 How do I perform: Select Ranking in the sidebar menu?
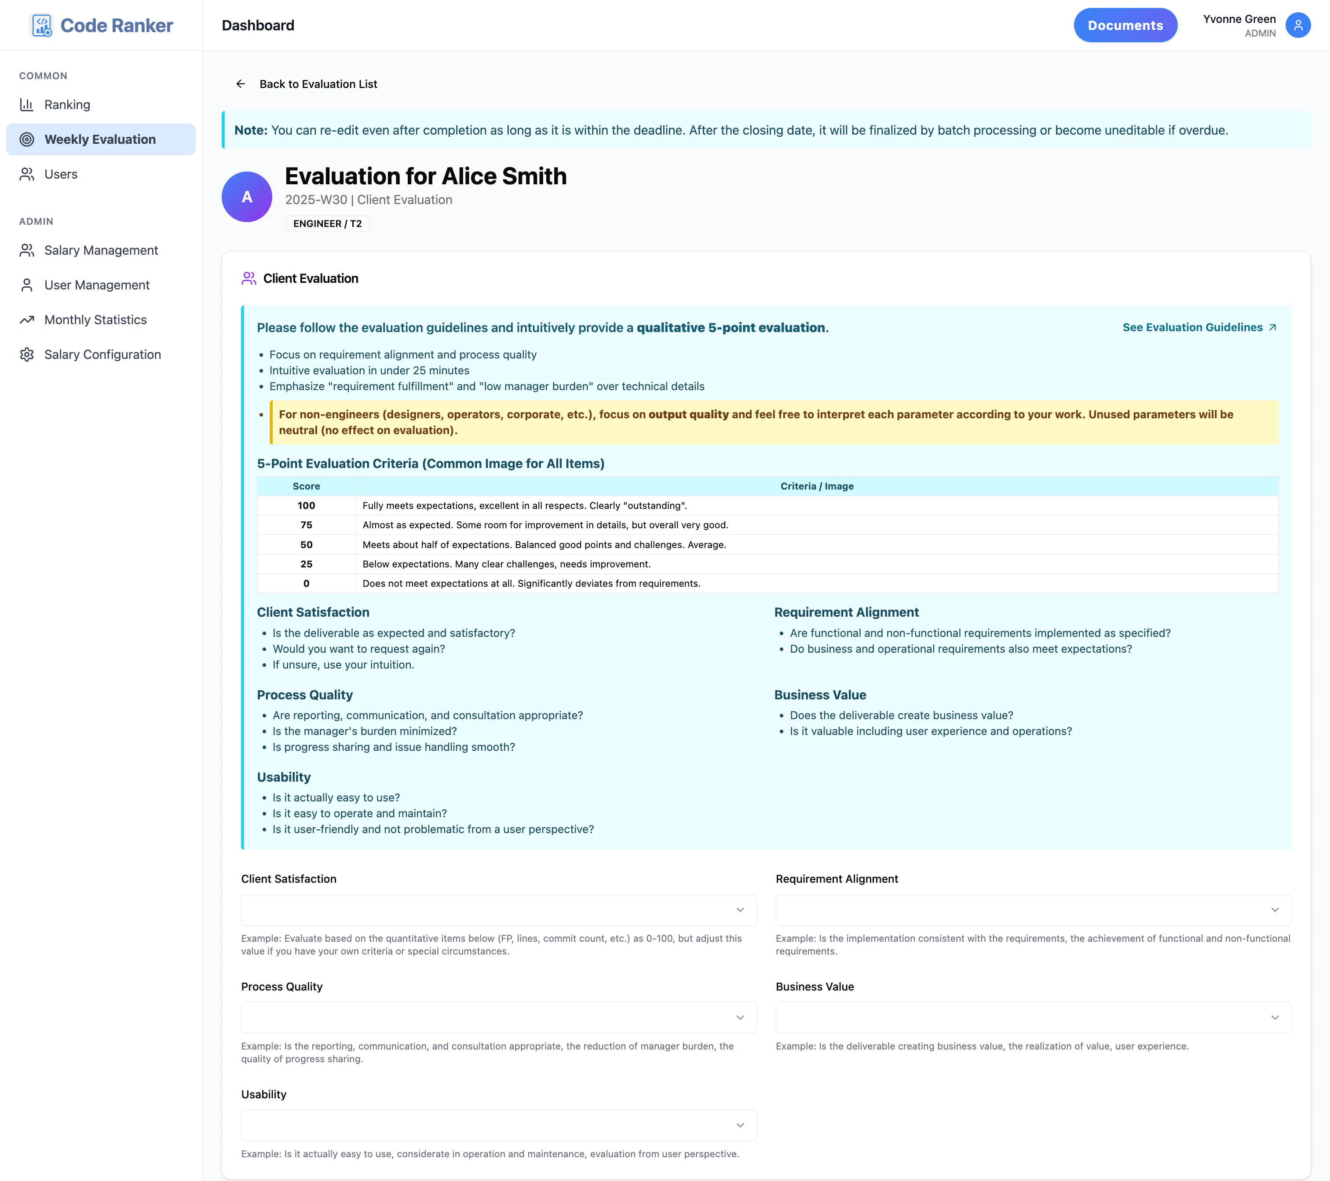[x=67, y=104]
